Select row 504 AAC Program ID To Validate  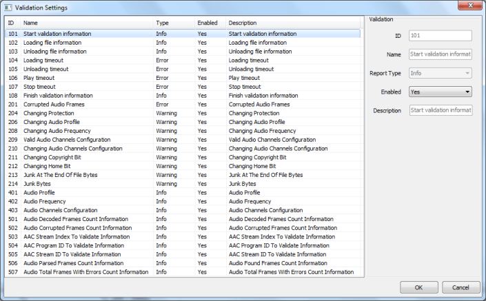[x=183, y=246]
